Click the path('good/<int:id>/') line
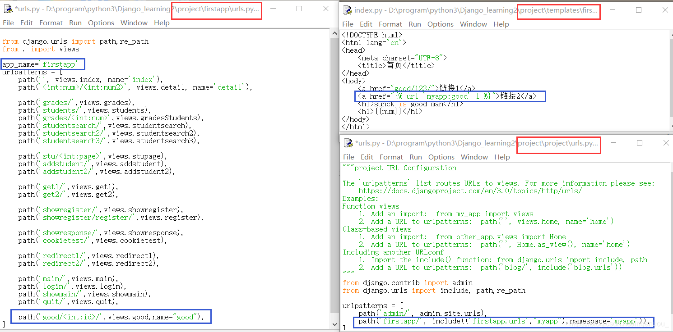The height and width of the screenshot is (332, 673). (x=111, y=317)
